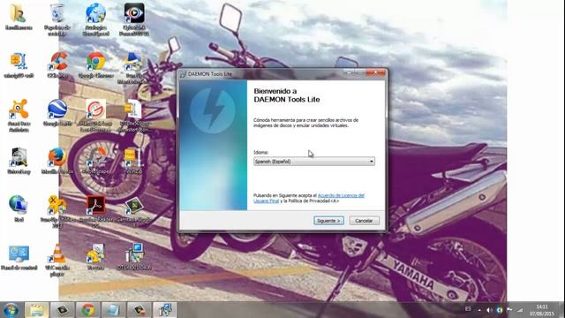Open File Explorer from the taskbar
This screenshot has width=565, height=318.
37,310
